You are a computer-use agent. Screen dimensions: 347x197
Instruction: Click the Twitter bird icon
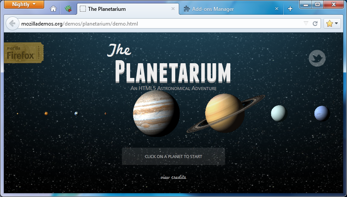[317, 58]
